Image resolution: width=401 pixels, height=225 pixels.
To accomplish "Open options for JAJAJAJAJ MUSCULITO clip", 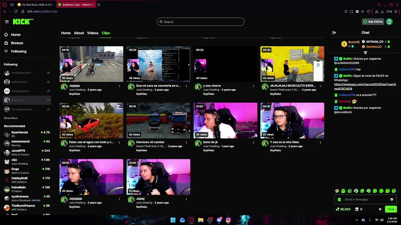I will coord(320,86).
